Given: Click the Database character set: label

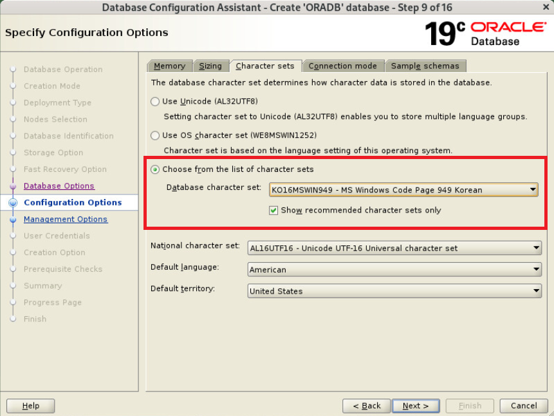Looking at the screenshot, I should (214, 187).
